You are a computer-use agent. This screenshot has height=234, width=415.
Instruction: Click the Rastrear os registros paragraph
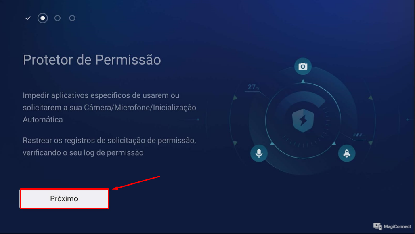tap(109, 146)
